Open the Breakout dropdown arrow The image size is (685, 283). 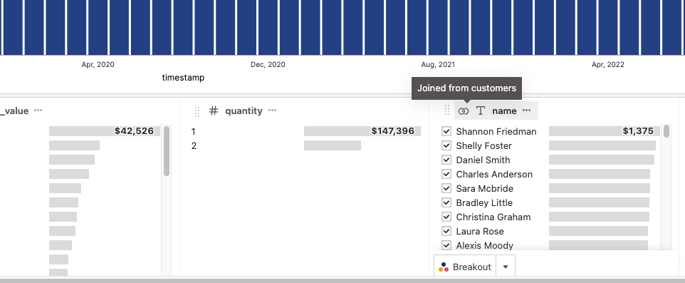point(506,267)
